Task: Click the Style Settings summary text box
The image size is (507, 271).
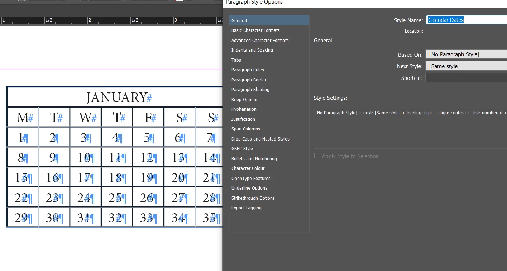Action: click(410, 128)
